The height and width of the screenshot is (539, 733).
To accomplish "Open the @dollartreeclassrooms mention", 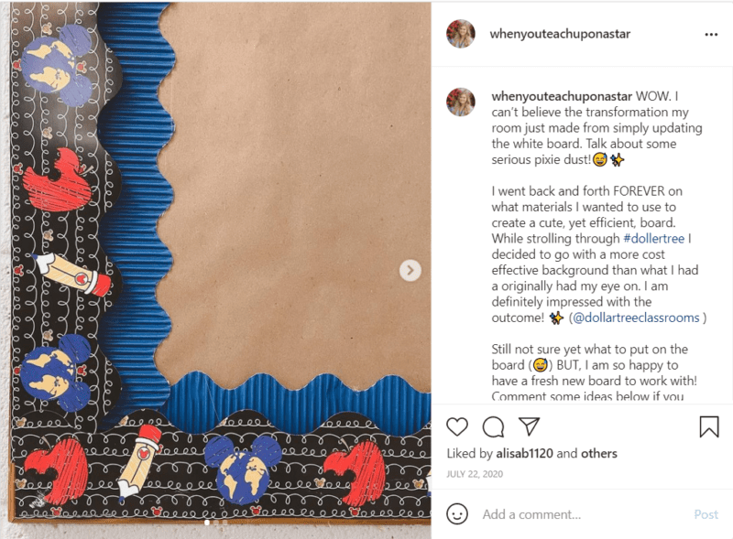I will click(636, 318).
